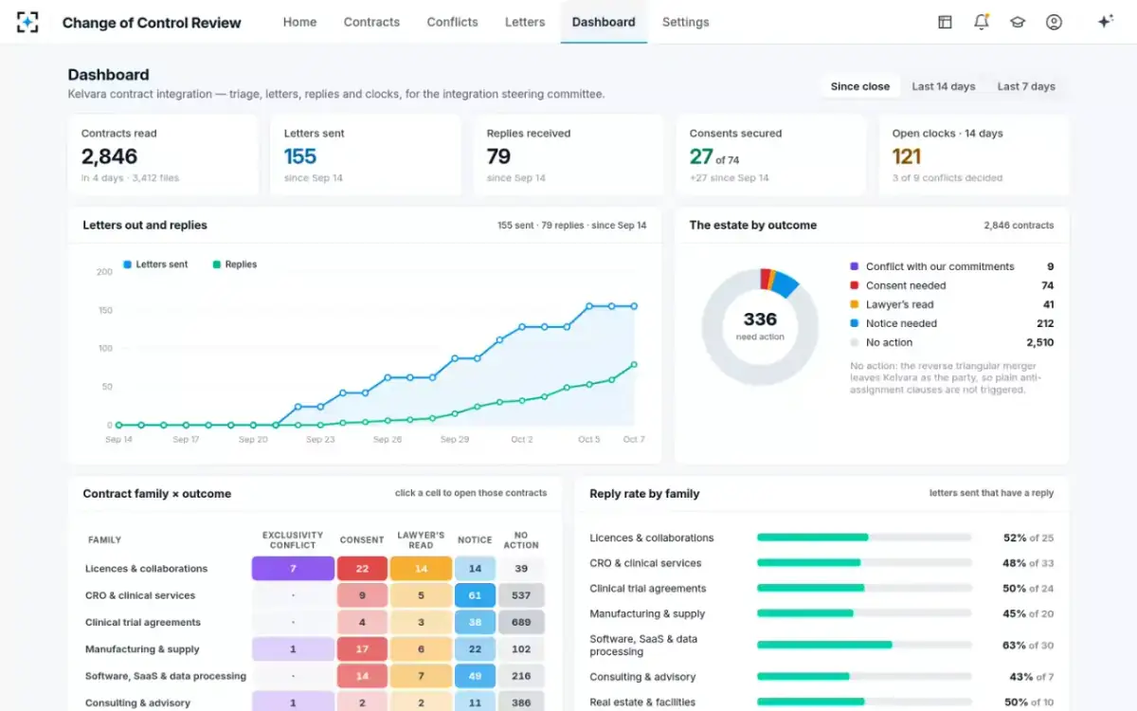Open Licences & collaborations consent cell showing 22
The image size is (1137, 711).
[362, 569]
